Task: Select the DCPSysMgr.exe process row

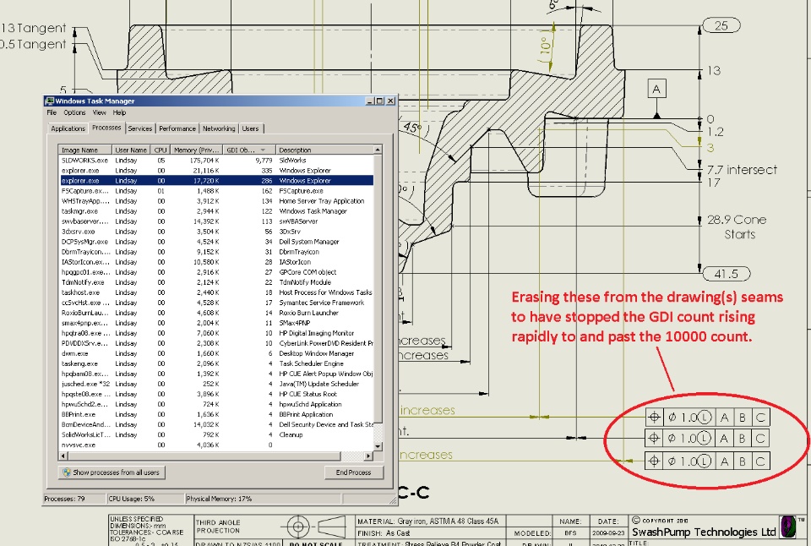Action: [215, 242]
